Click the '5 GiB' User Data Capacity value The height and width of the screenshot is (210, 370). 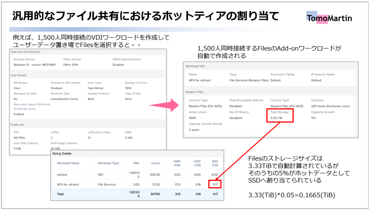(x=18, y=148)
